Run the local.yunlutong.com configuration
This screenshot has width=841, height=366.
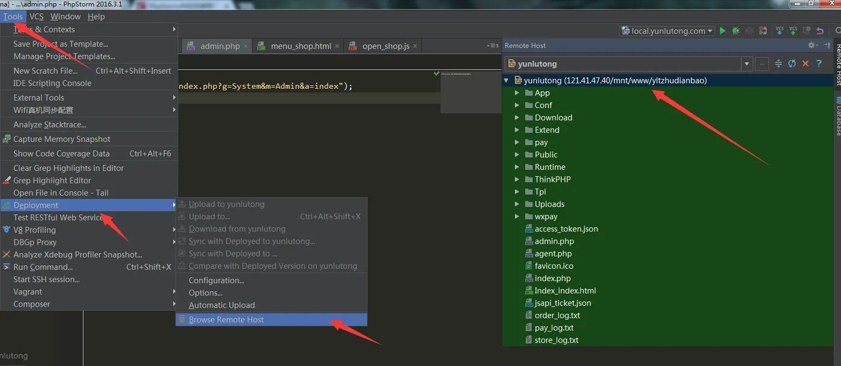723,31
